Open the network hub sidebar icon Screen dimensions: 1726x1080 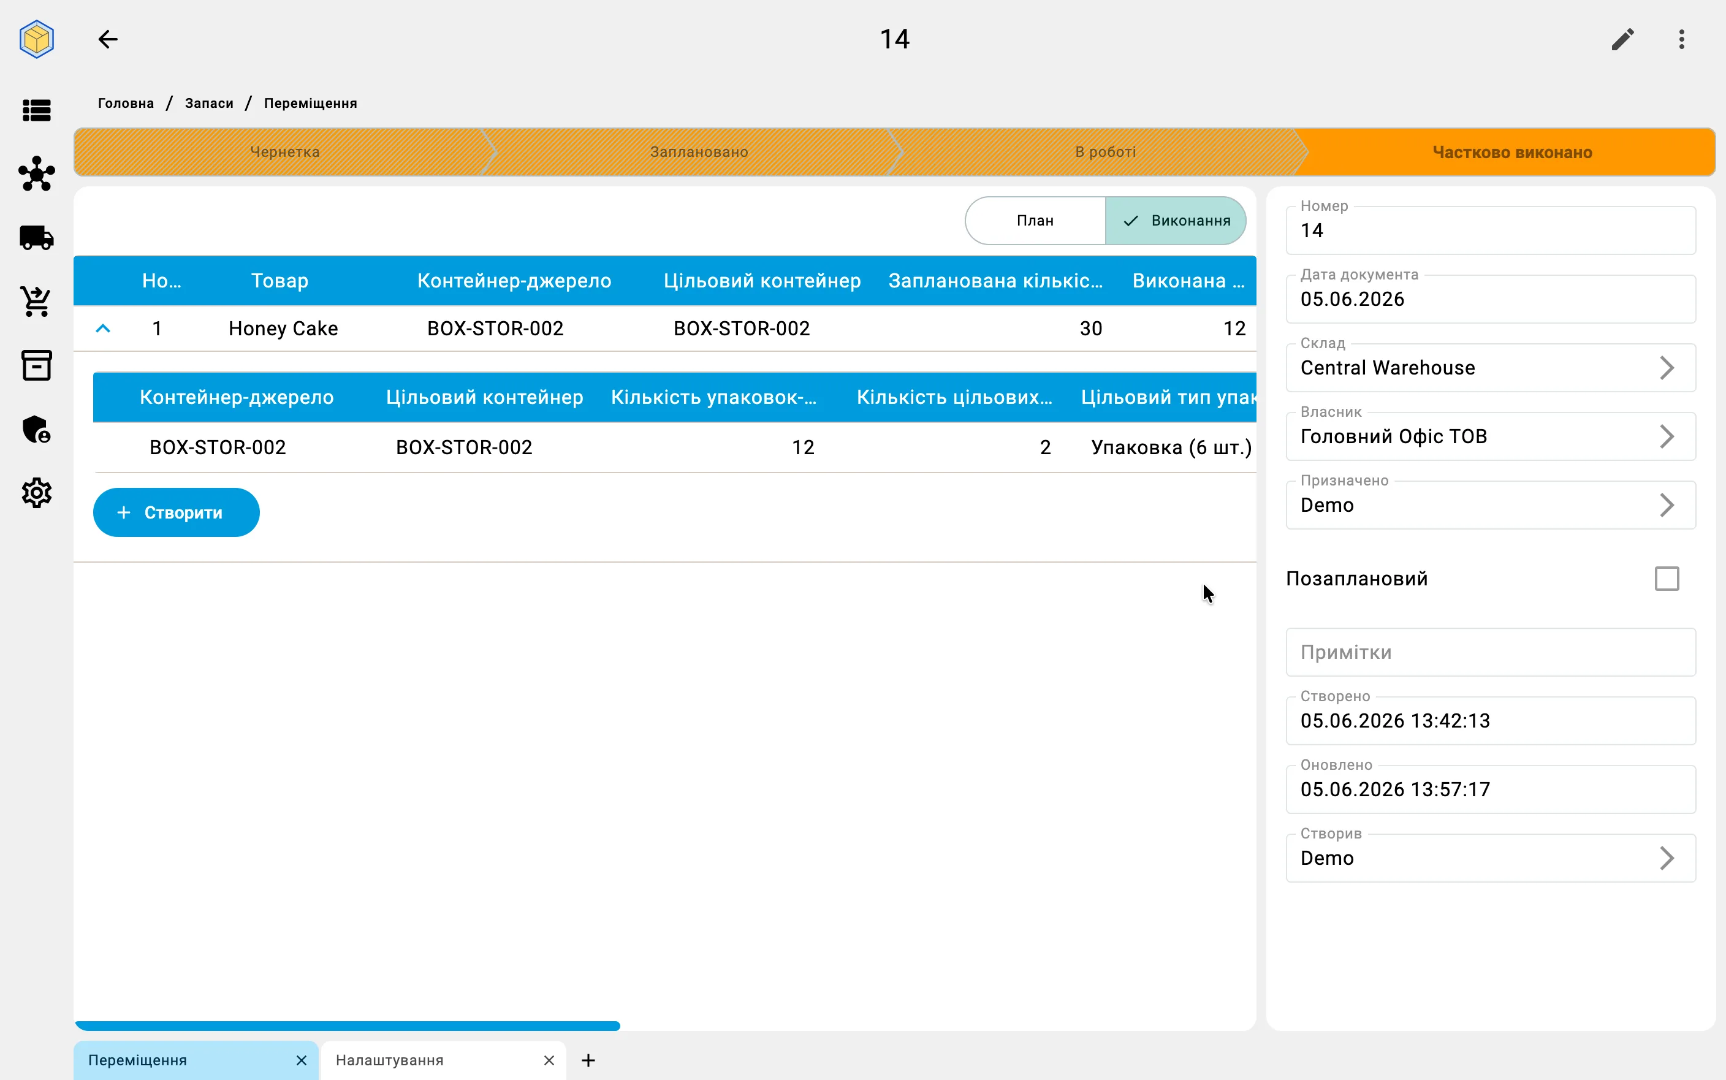coord(36,173)
